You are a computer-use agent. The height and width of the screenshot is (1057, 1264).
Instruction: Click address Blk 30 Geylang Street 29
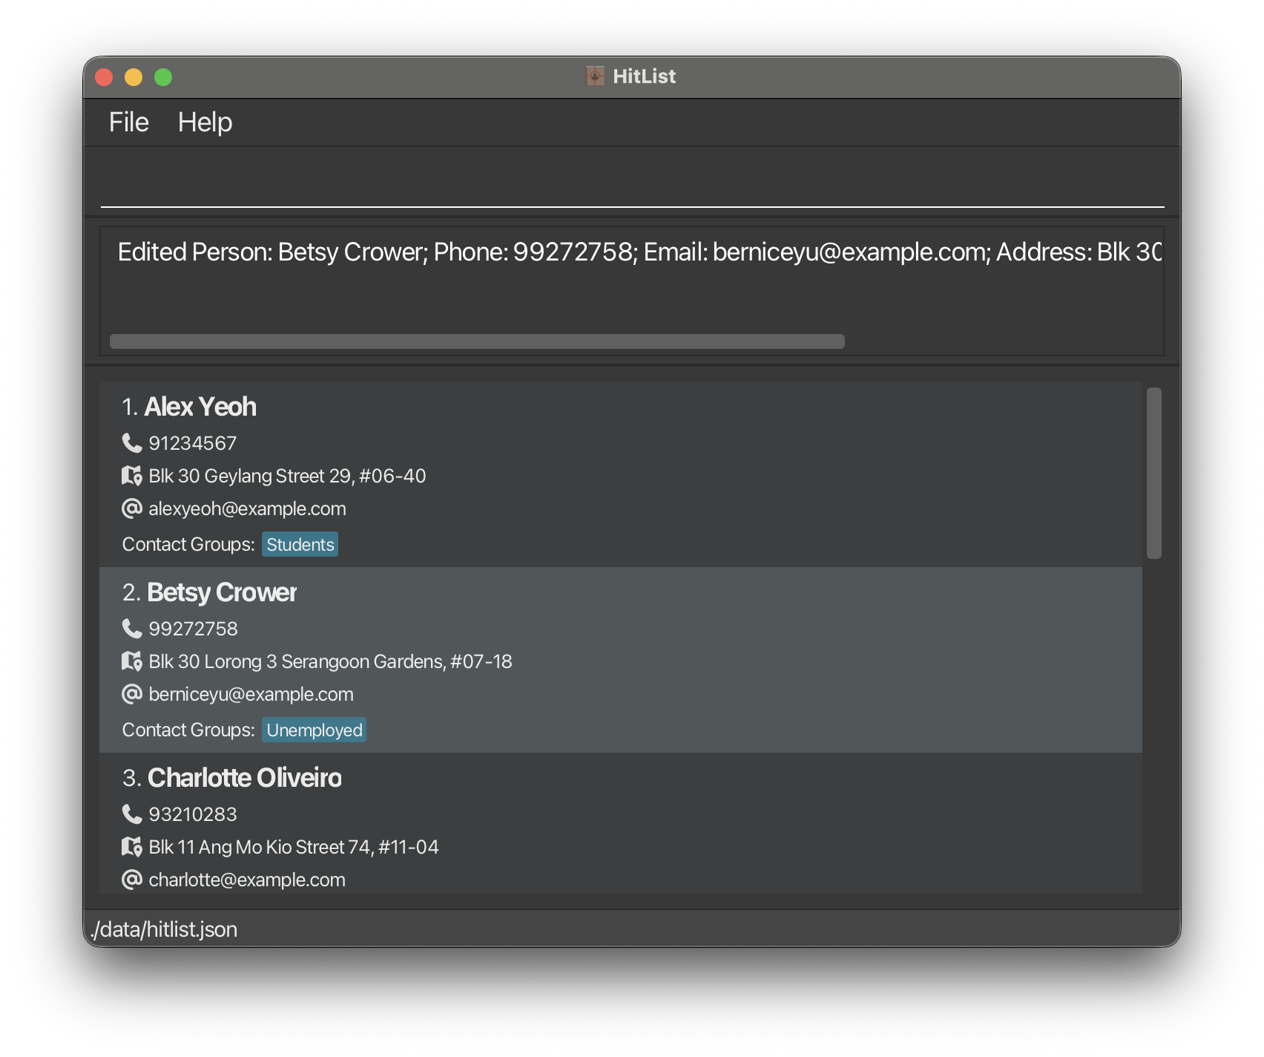click(x=287, y=476)
